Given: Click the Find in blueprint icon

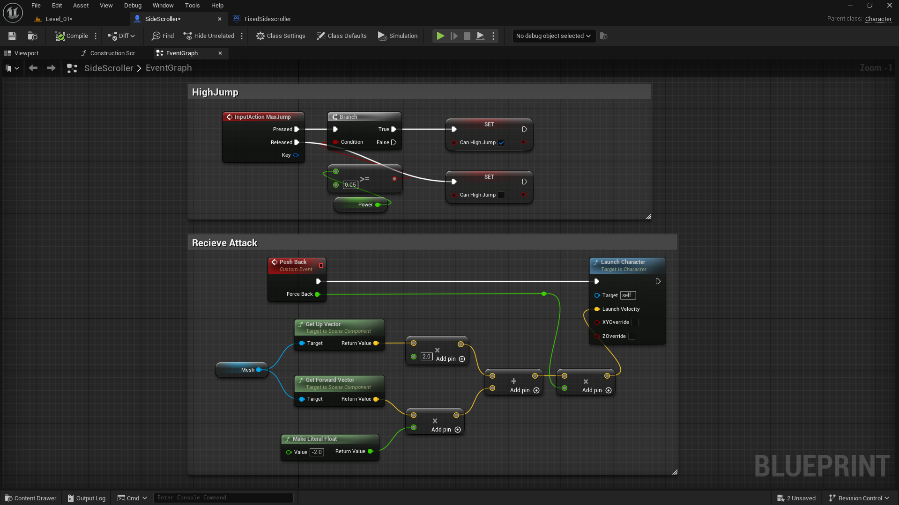Looking at the screenshot, I should click(x=162, y=36).
